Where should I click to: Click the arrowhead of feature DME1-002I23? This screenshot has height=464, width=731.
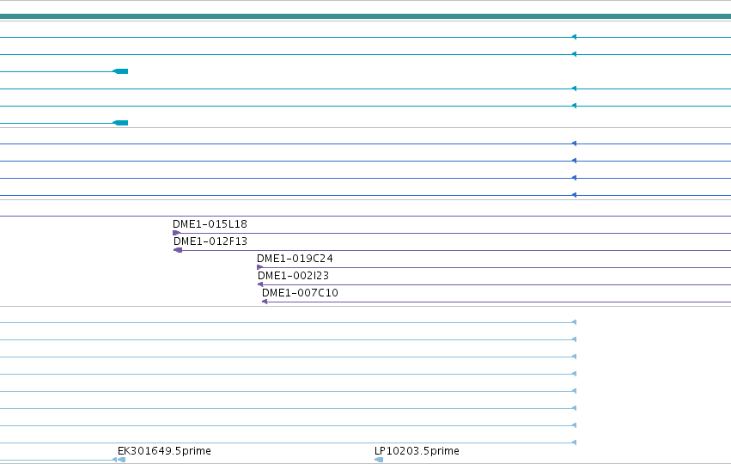tap(260, 284)
